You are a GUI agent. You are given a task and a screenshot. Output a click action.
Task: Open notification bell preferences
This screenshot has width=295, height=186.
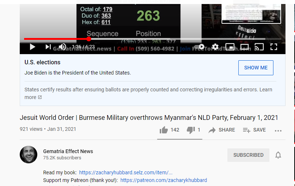point(278,155)
